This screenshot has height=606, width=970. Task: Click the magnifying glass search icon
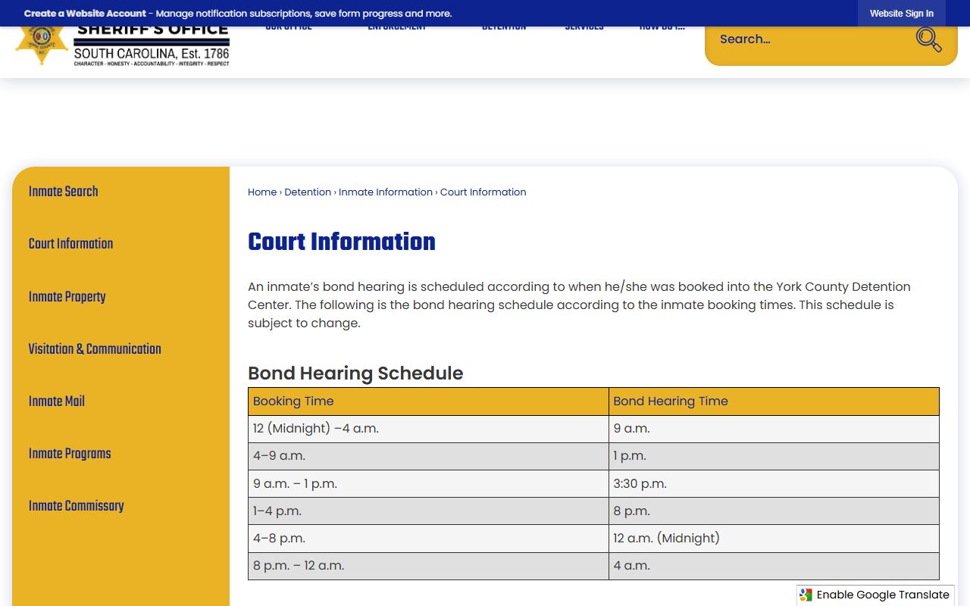point(928,39)
